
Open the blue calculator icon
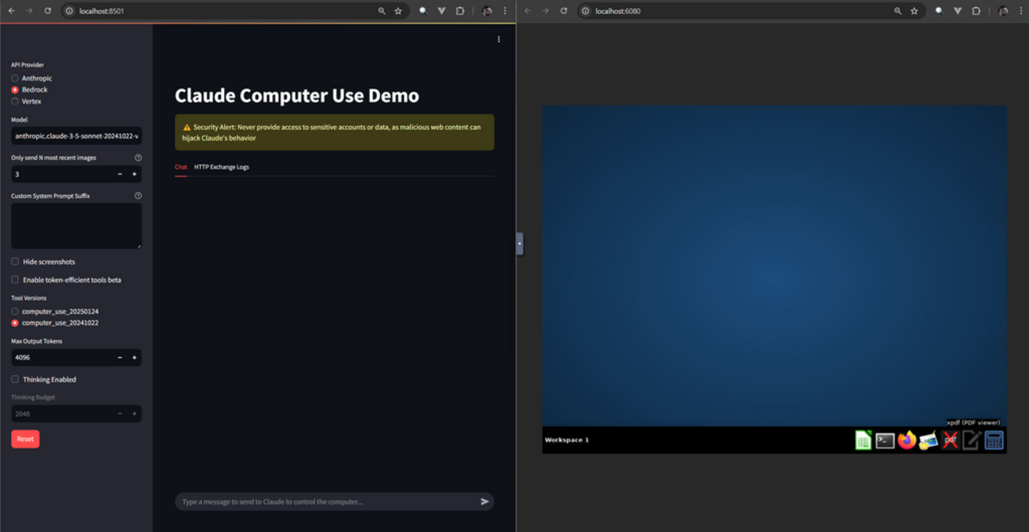[994, 440]
